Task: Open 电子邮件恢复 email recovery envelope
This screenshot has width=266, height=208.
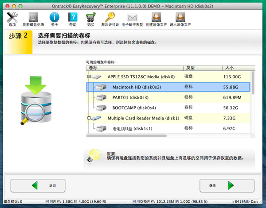Action: [133, 18]
